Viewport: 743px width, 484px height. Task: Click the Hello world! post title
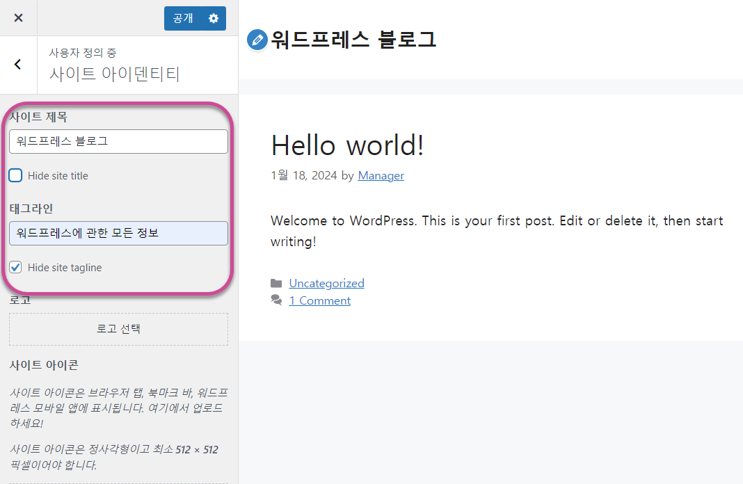click(347, 145)
